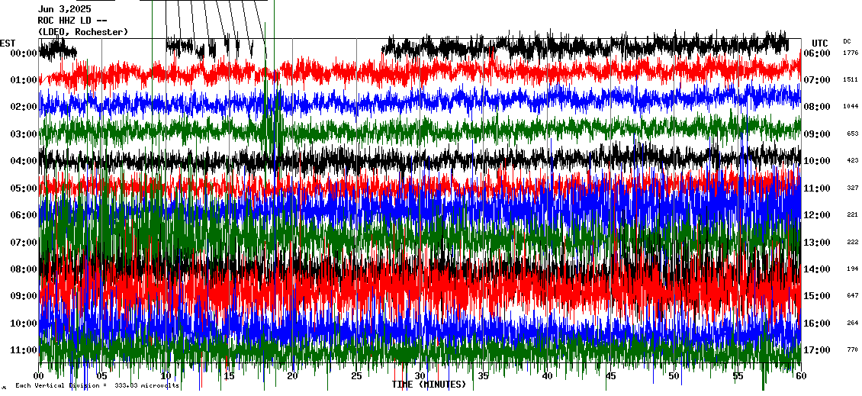Screen dimensions: 862x396
Task: Click the 00:00 EST row label
Action: tap(24, 53)
